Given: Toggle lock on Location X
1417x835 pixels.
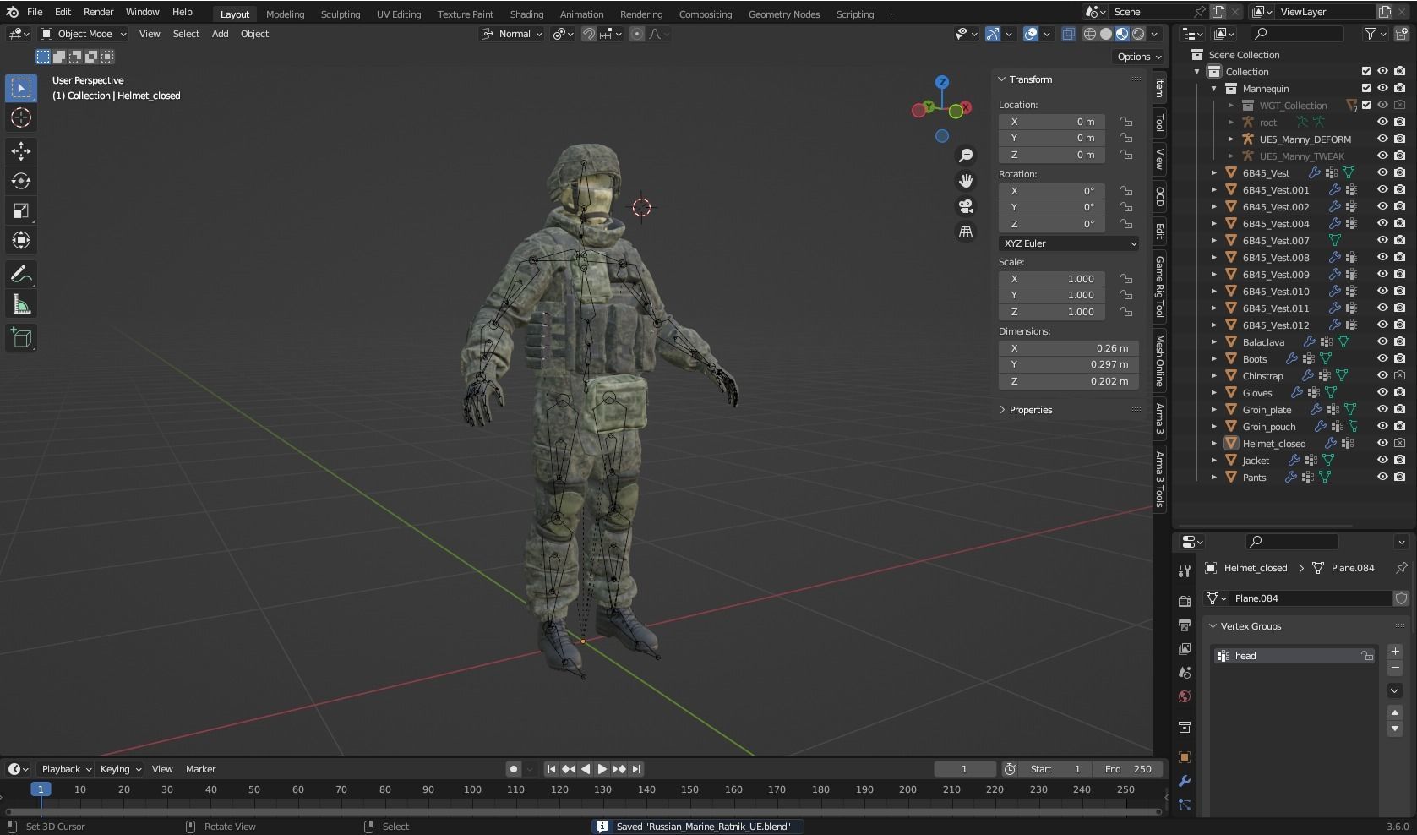Looking at the screenshot, I should 1126,122.
